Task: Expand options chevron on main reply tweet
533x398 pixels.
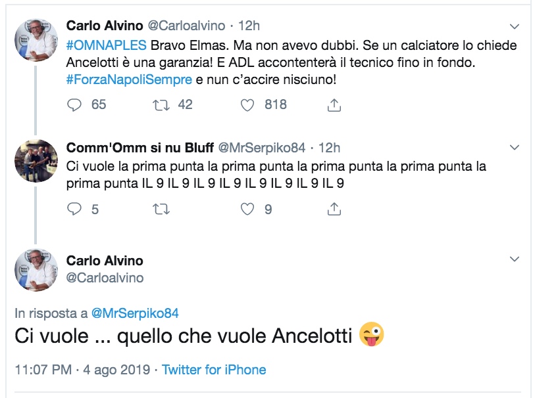Action: (515, 261)
